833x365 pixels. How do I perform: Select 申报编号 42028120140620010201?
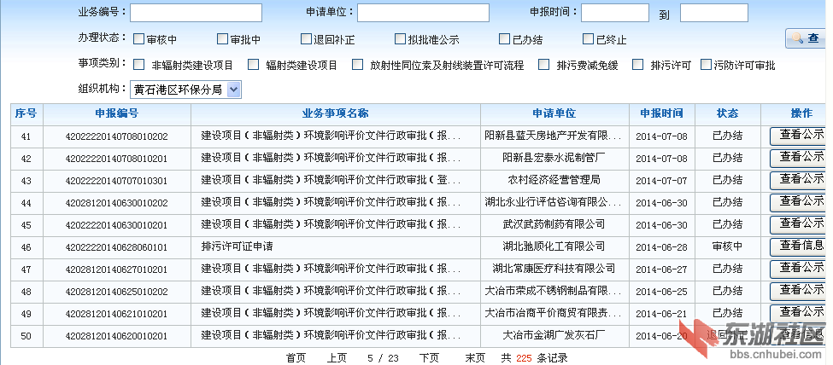(116, 336)
